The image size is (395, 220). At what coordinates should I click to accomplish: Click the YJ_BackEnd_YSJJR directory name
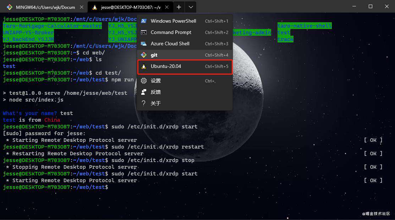(28, 39)
